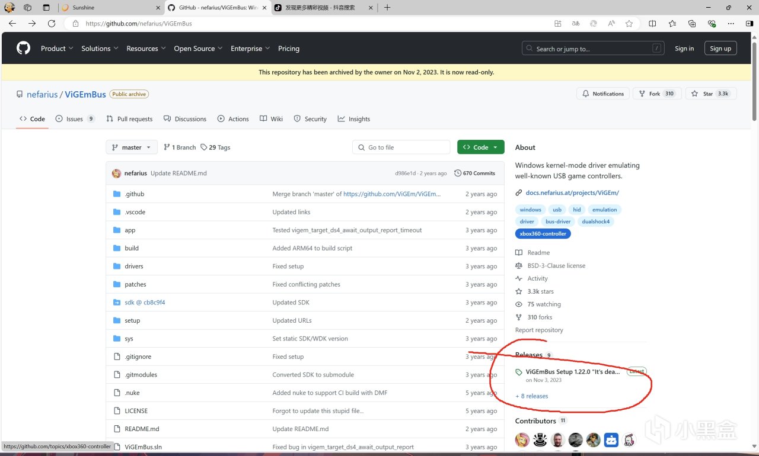This screenshot has width=759, height=456.
Task: Click the first contributor avatar
Action: tap(522, 440)
